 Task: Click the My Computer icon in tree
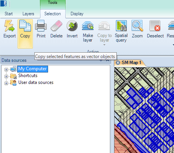click(x=13, y=69)
